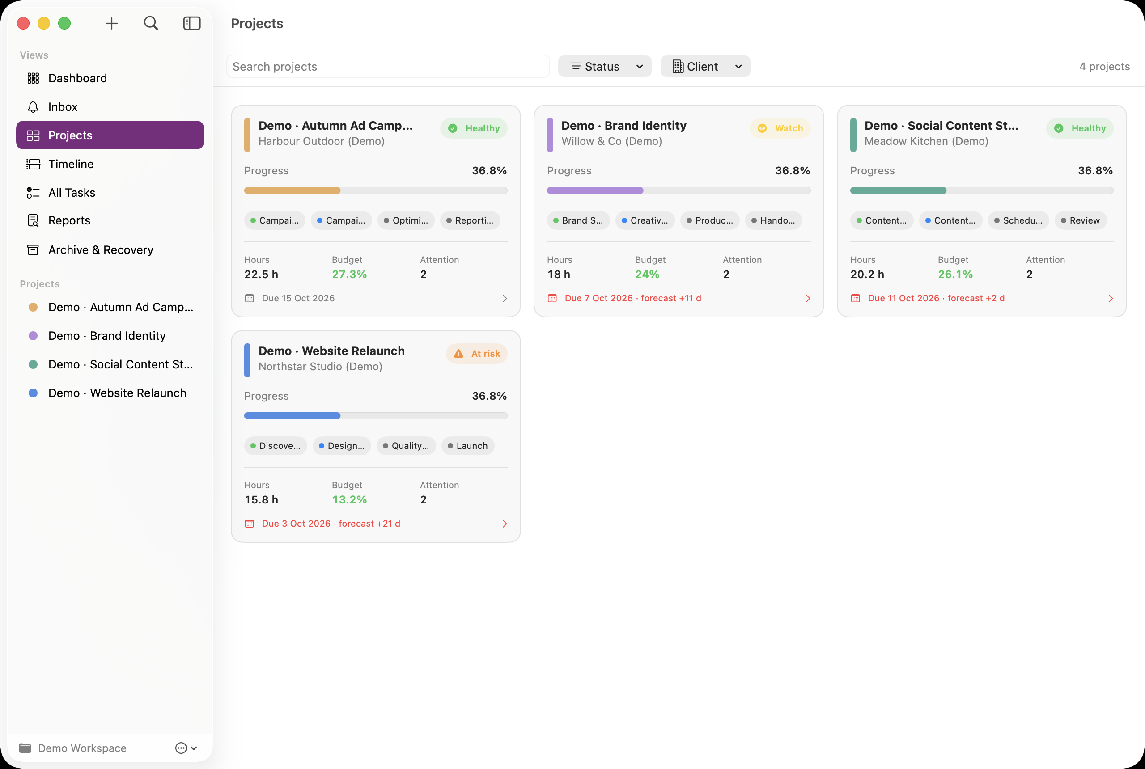Viewport: 1145px width, 769px height.
Task: Open the Status filter dropdown
Action: click(x=604, y=66)
